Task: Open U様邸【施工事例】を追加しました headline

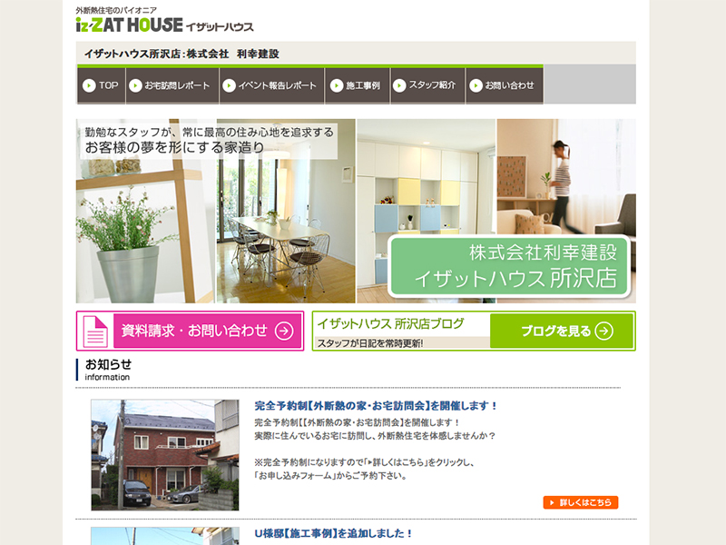Action: click(x=333, y=533)
